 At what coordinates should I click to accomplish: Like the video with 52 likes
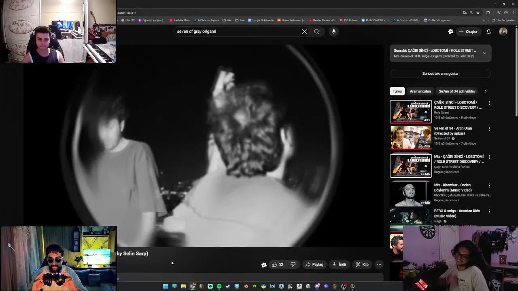click(x=278, y=265)
